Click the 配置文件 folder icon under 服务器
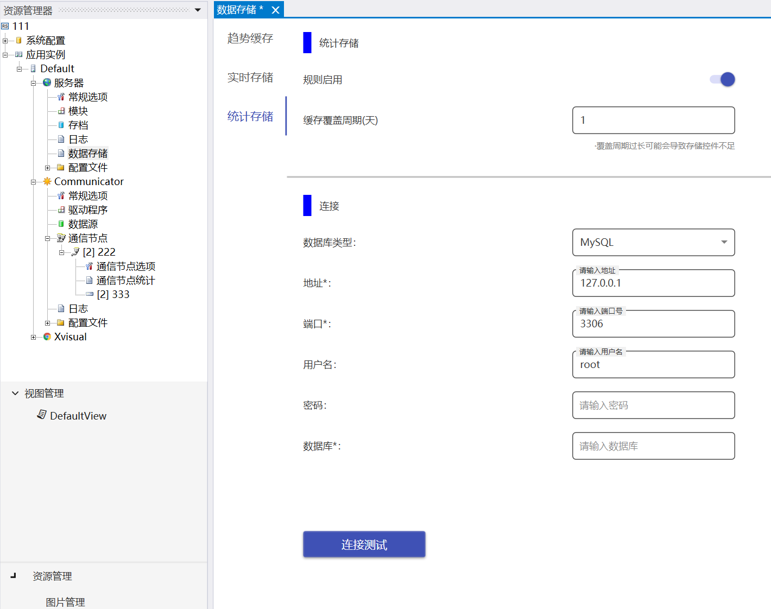This screenshot has width=771, height=609. coord(61,167)
